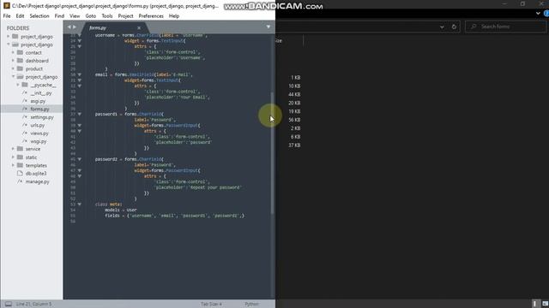
Task: Open the Project menu
Action: click(125, 16)
